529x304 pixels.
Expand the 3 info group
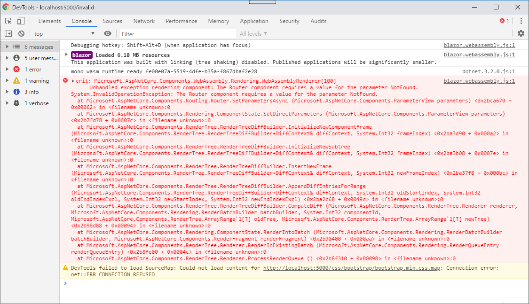coord(7,92)
